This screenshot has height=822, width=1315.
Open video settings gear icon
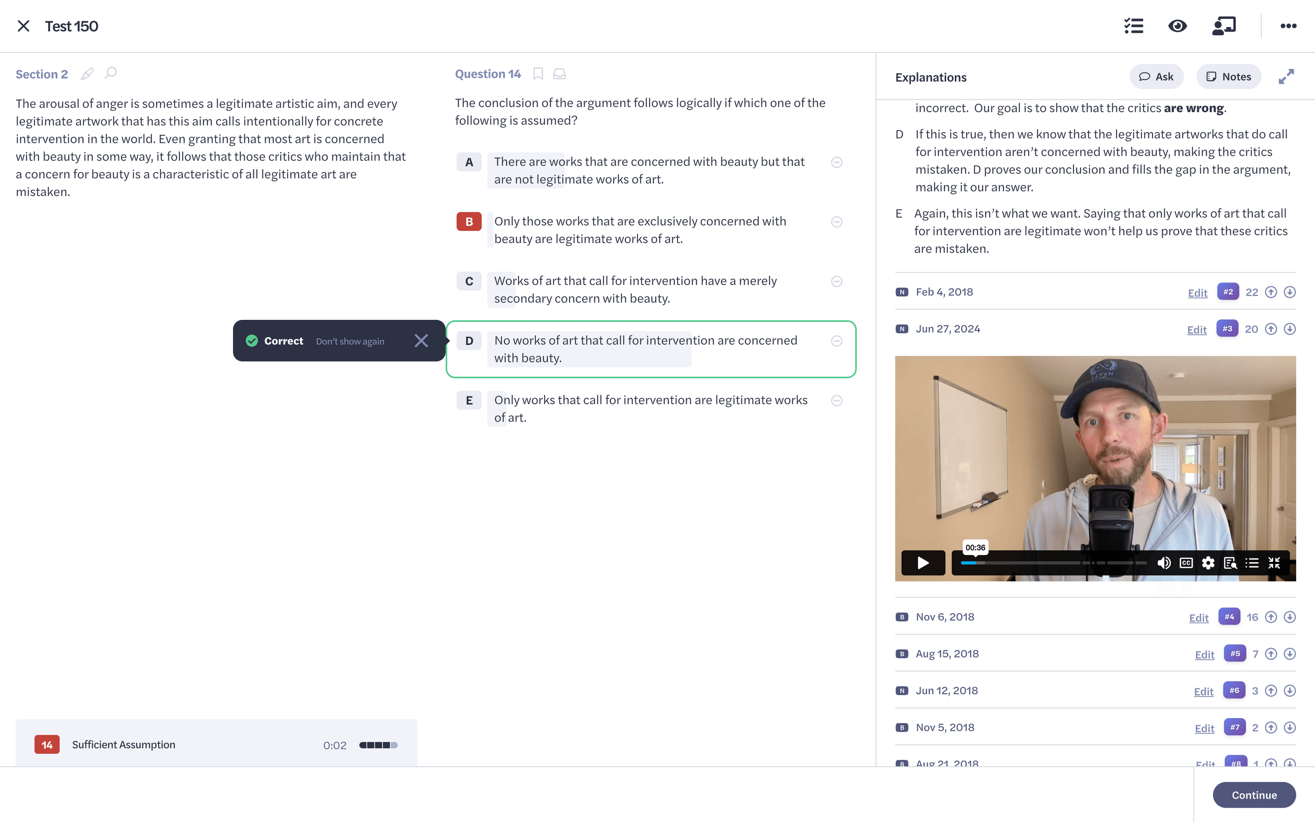pos(1208,563)
